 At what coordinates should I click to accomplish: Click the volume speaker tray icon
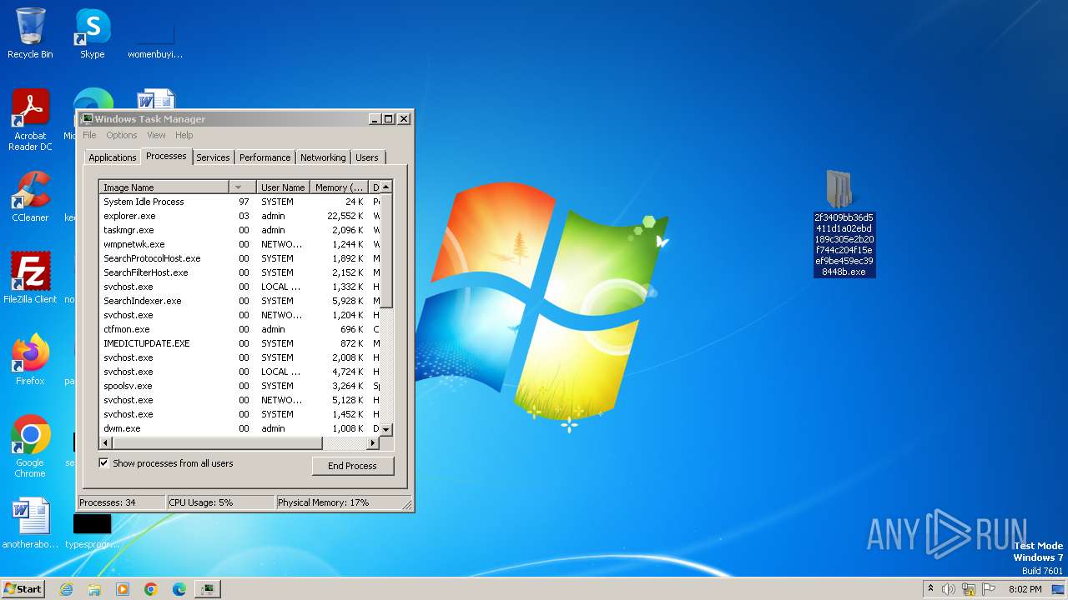(x=949, y=589)
